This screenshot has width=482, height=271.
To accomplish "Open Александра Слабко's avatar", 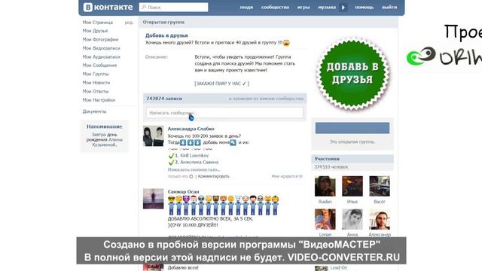I will point(153,136).
